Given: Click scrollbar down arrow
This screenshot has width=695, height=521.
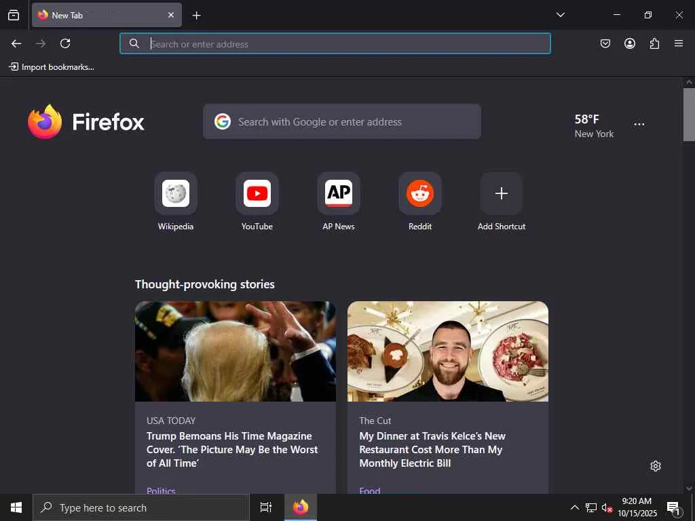Looking at the screenshot, I should (689, 488).
